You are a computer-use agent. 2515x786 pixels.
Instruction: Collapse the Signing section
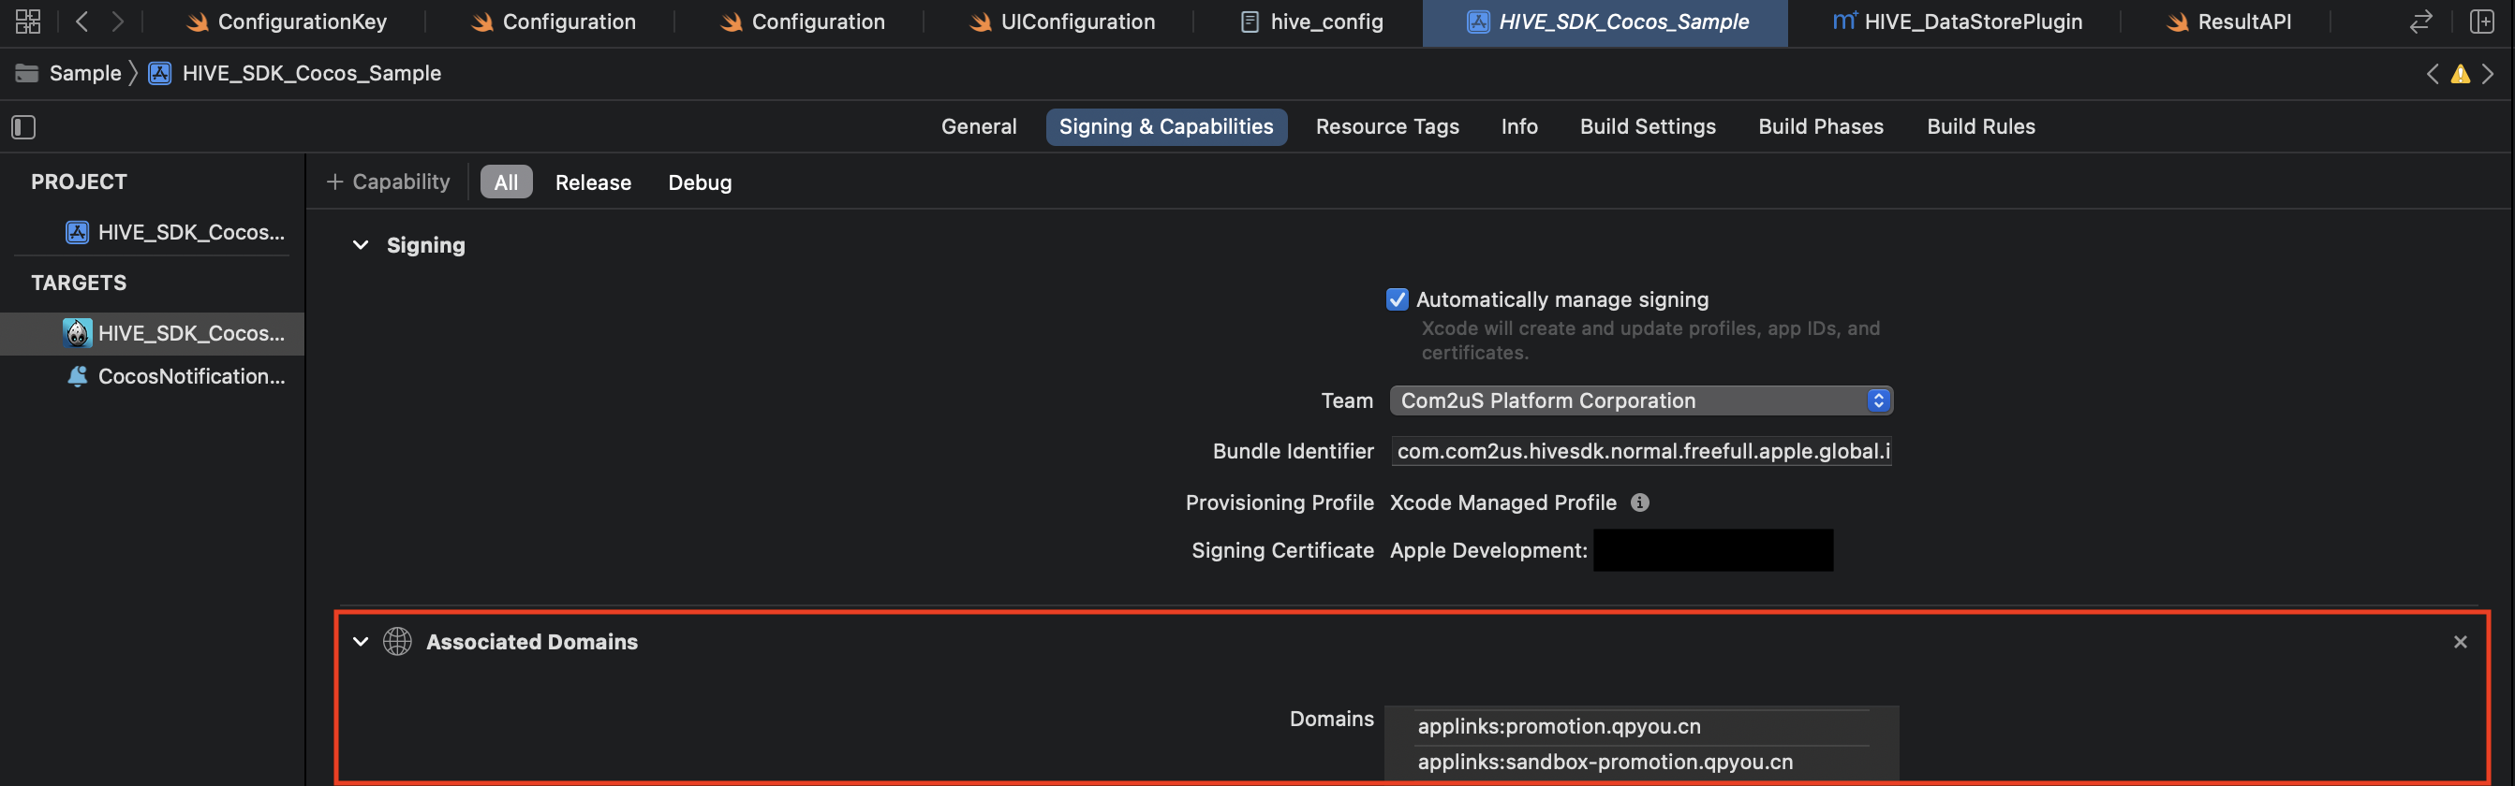pyautogui.click(x=361, y=245)
